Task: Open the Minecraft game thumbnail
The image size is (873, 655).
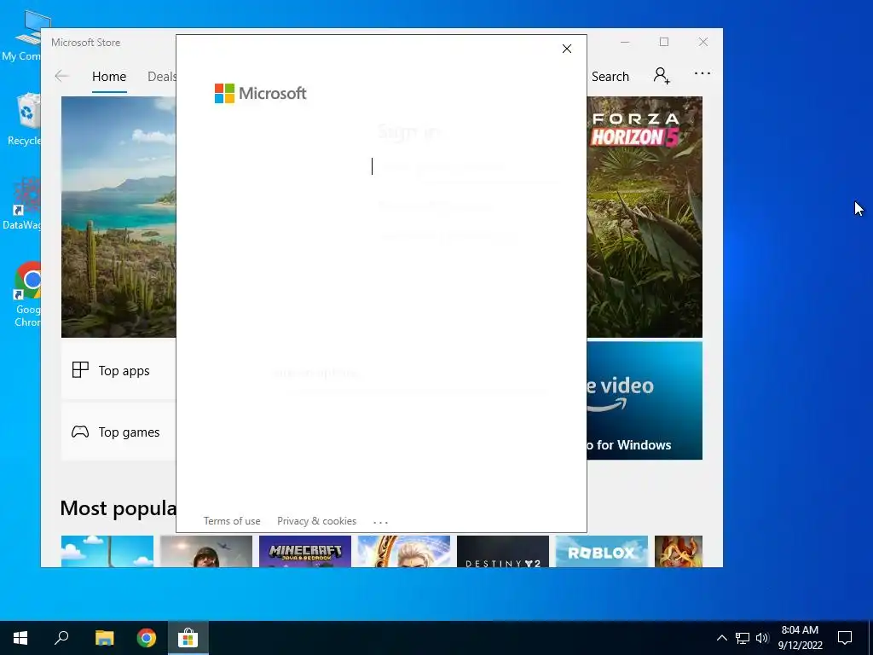Action: click(305, 552)
